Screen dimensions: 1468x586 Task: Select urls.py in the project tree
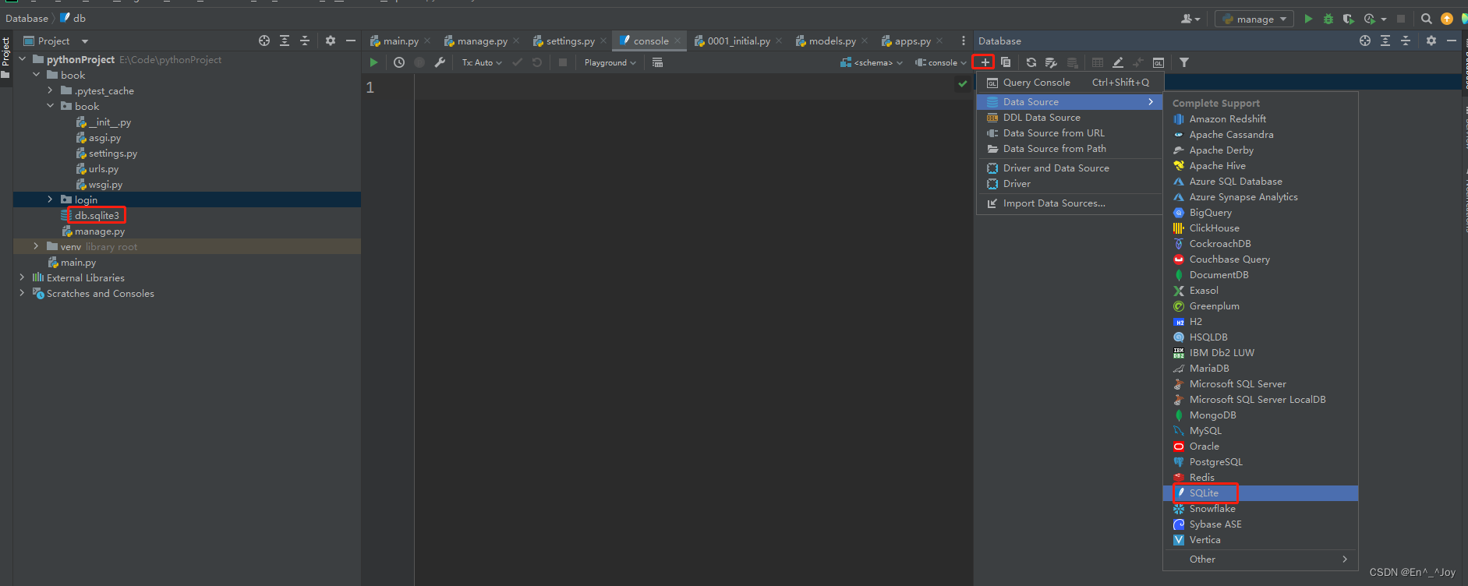(x=103, y=169)
